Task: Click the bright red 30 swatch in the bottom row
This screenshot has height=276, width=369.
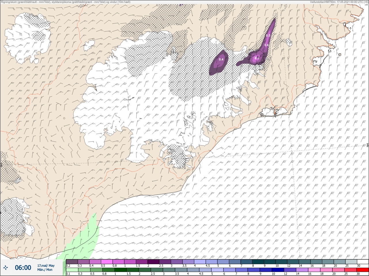Action: coord(363,270)
